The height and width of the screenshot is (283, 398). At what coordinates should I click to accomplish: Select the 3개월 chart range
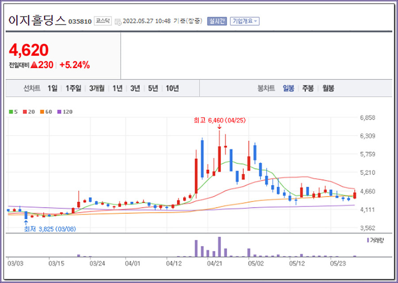point(96,88)
